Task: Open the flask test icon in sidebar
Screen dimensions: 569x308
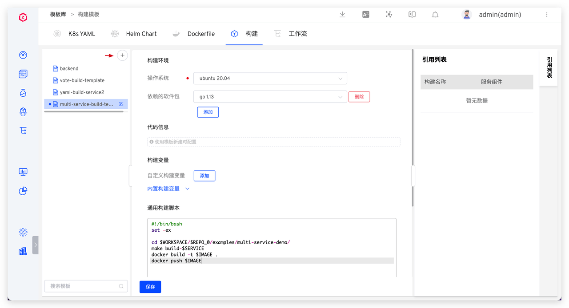Action: (x=23, y=93)
